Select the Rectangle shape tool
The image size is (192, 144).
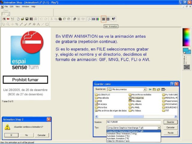click(47, 24)
